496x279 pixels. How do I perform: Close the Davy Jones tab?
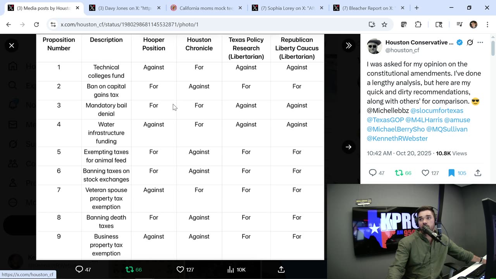(158, 8)
